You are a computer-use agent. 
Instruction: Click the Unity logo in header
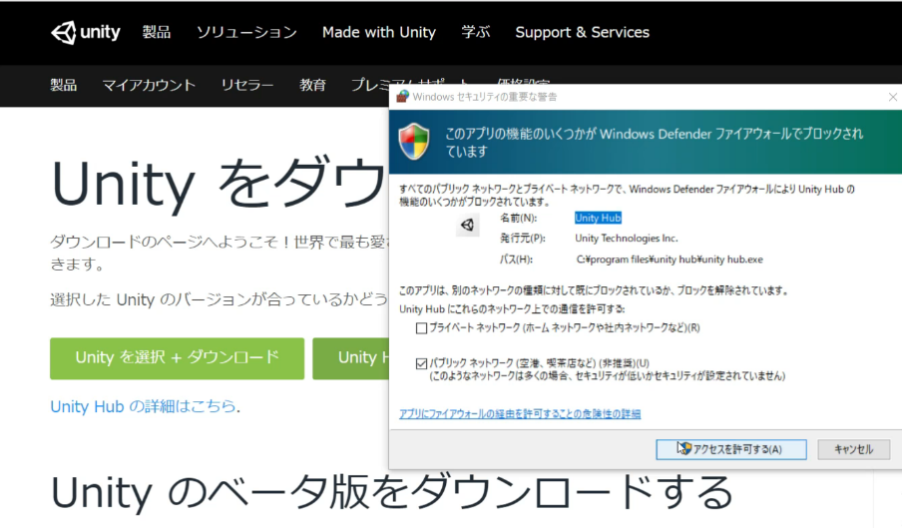click(86, 32)
